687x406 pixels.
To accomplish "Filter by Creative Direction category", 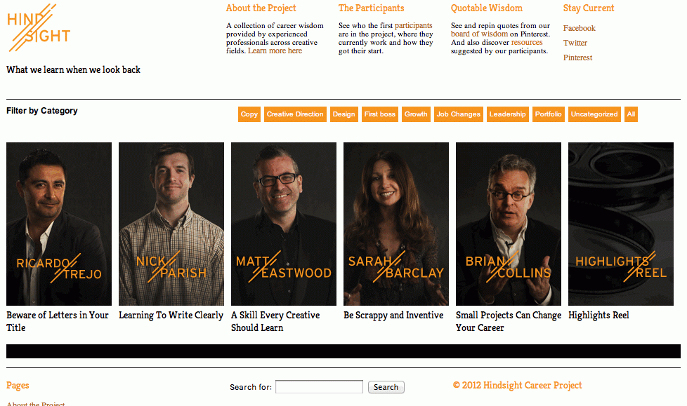I will tap(295, 114).
